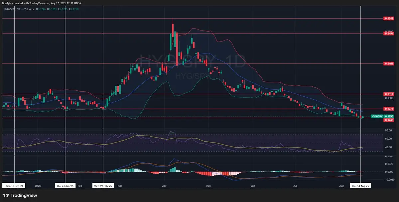Click the 0.0020 MACD axis label

pos(389,164)
